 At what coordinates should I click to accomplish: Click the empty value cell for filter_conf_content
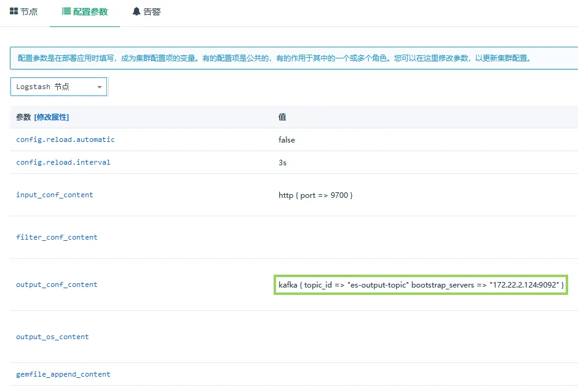tap(424, 237)
